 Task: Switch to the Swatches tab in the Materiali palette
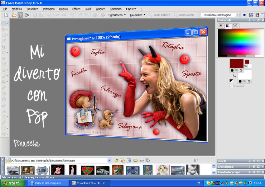point(235,26)
